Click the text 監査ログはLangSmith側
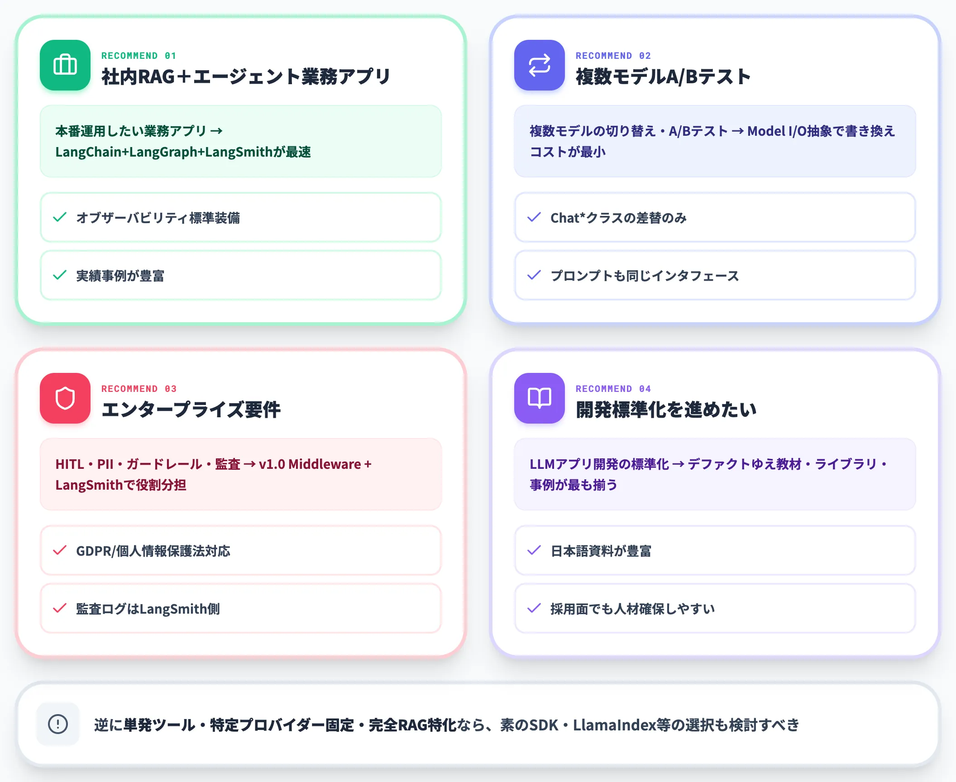The image size is (956, 782). (148, 609)
